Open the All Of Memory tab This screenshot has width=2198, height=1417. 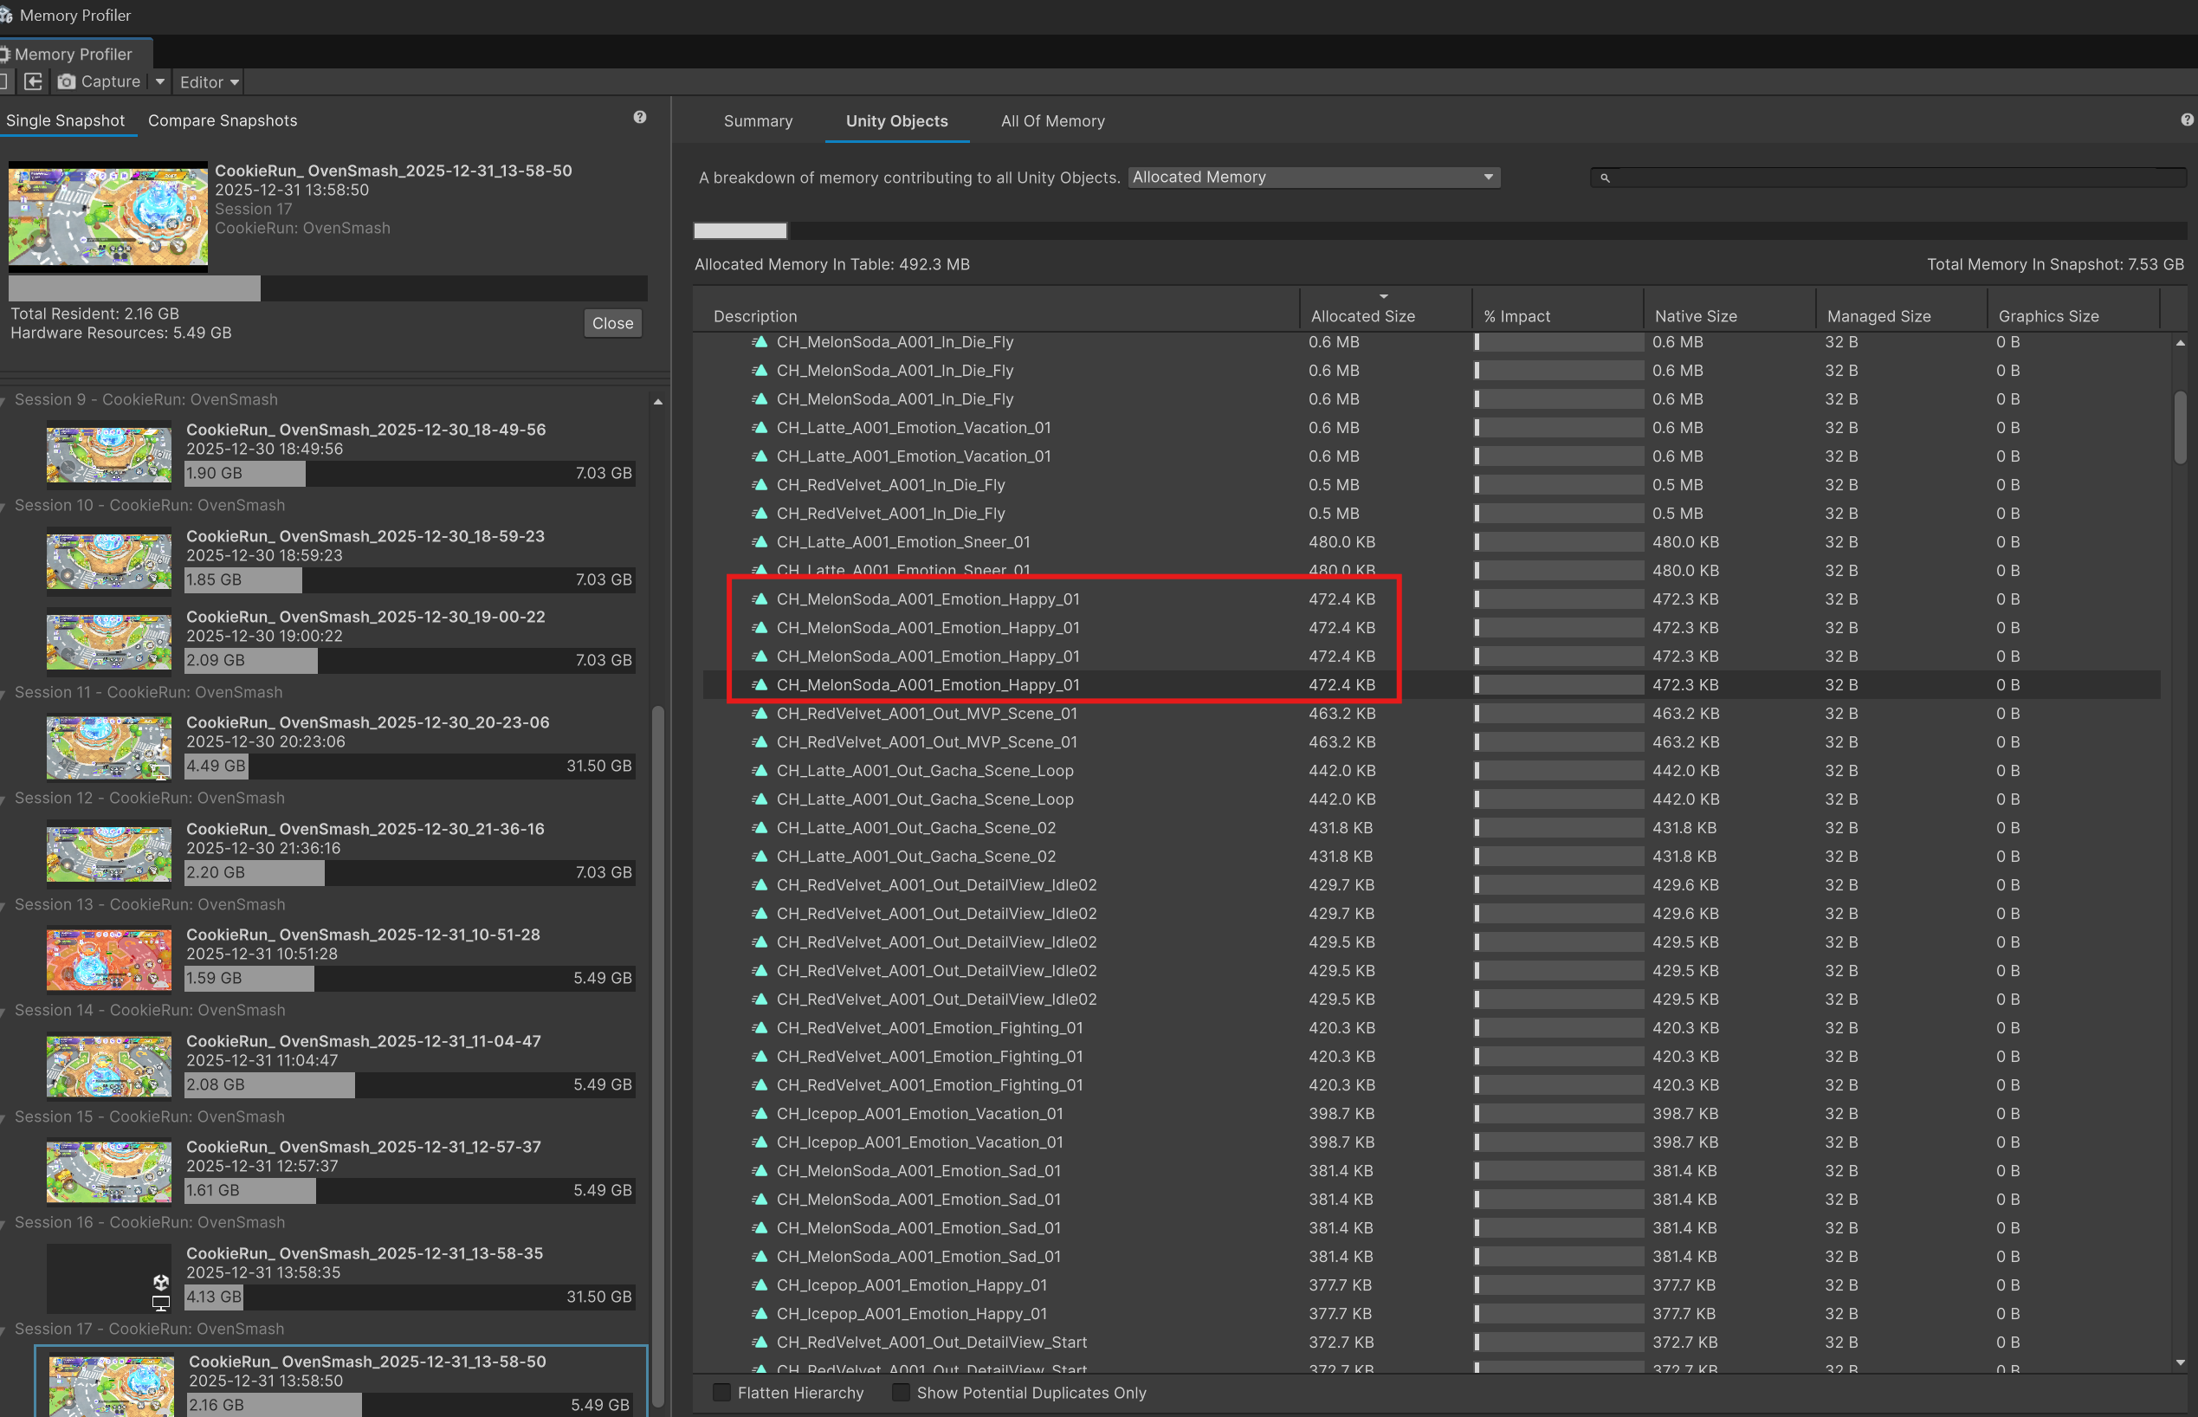pos(1052,121)
